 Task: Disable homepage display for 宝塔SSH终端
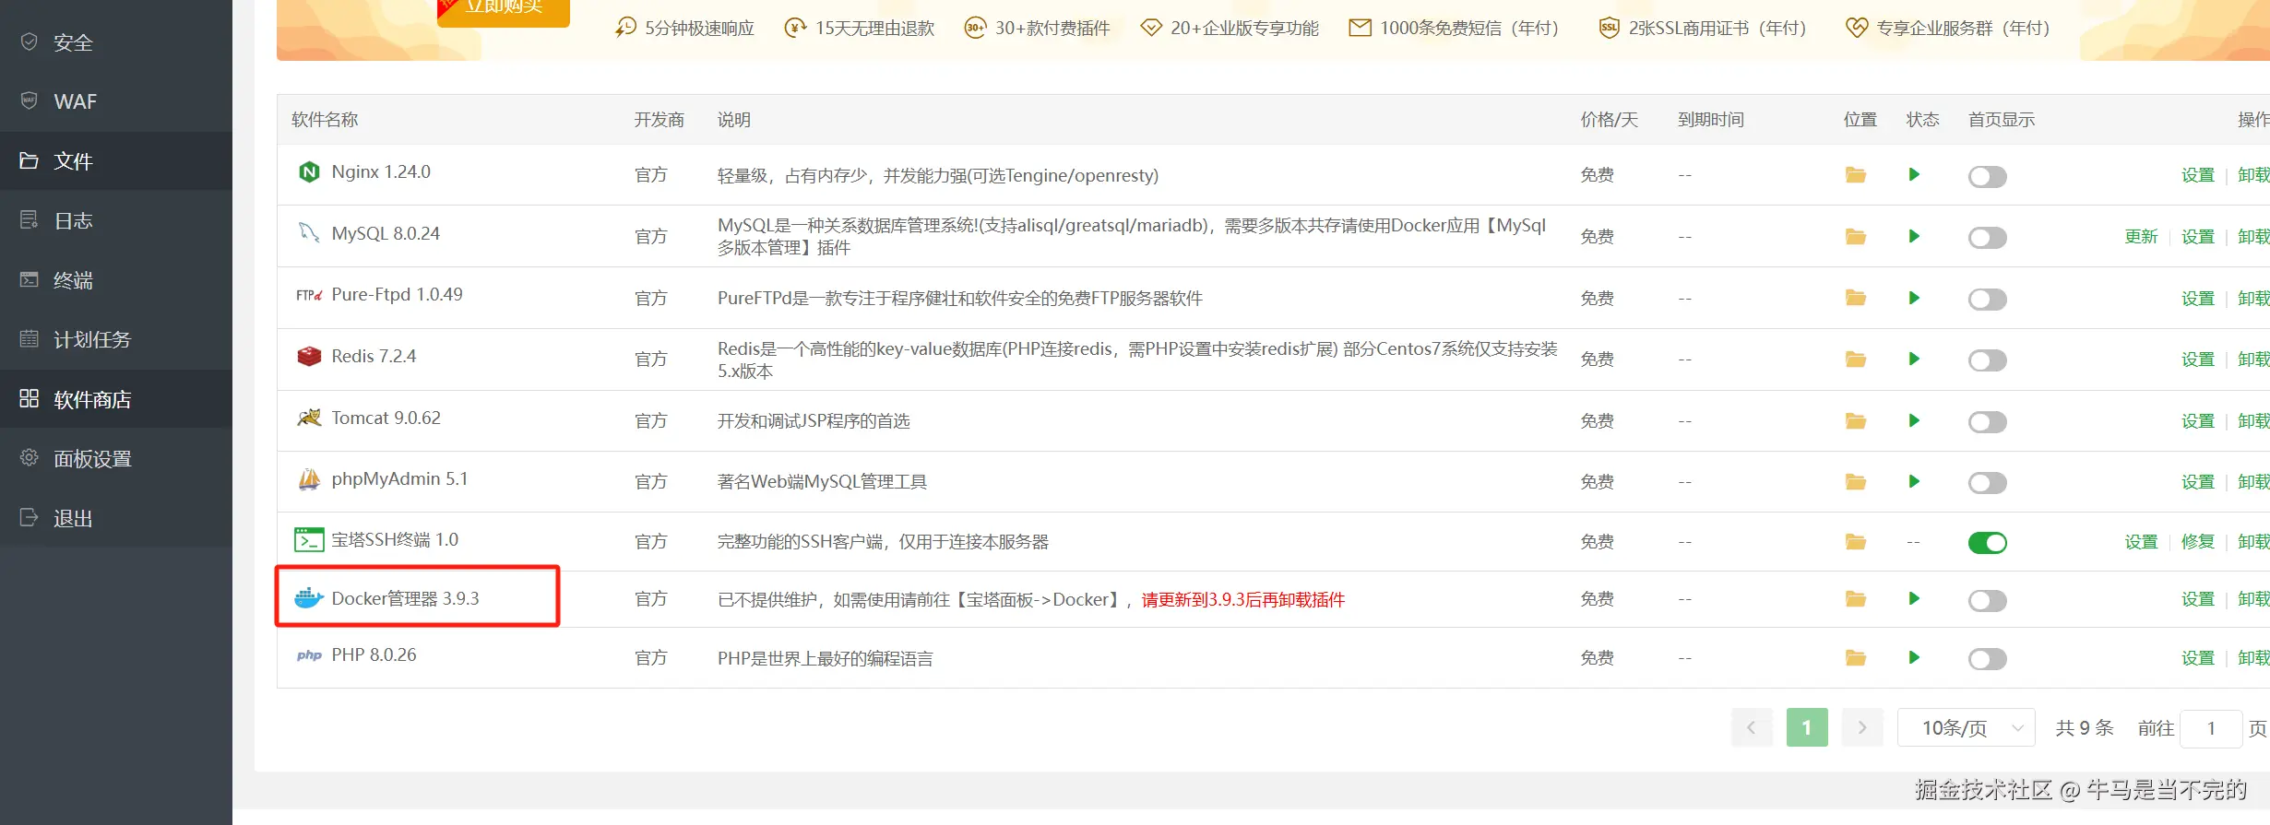pos(1987,543)
